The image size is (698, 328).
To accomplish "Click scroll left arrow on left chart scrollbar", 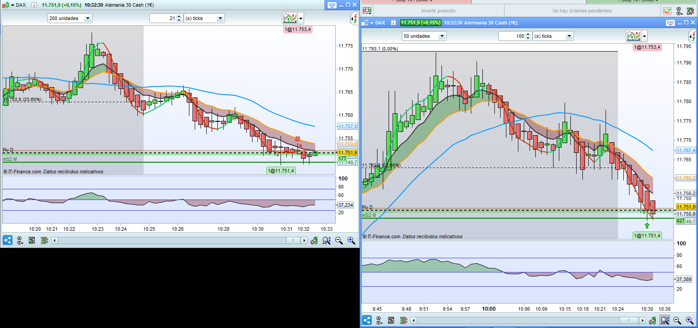I will point(55,240).
